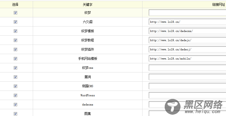Screen dimensions: 226x116
Task: Uncheck the 手机网站模板 checkbox
Action: click(x=15, y=59)
